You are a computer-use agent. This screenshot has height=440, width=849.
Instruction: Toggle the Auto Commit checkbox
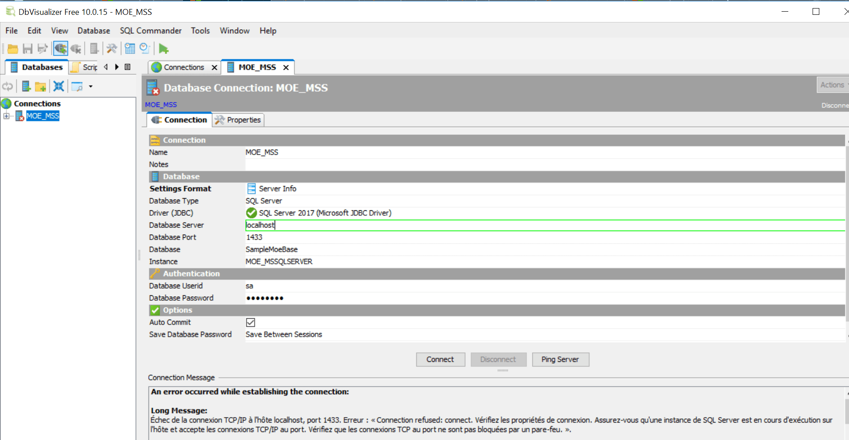250,322
